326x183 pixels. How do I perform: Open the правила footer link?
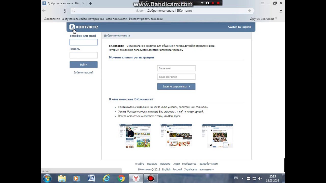[152, 164]
